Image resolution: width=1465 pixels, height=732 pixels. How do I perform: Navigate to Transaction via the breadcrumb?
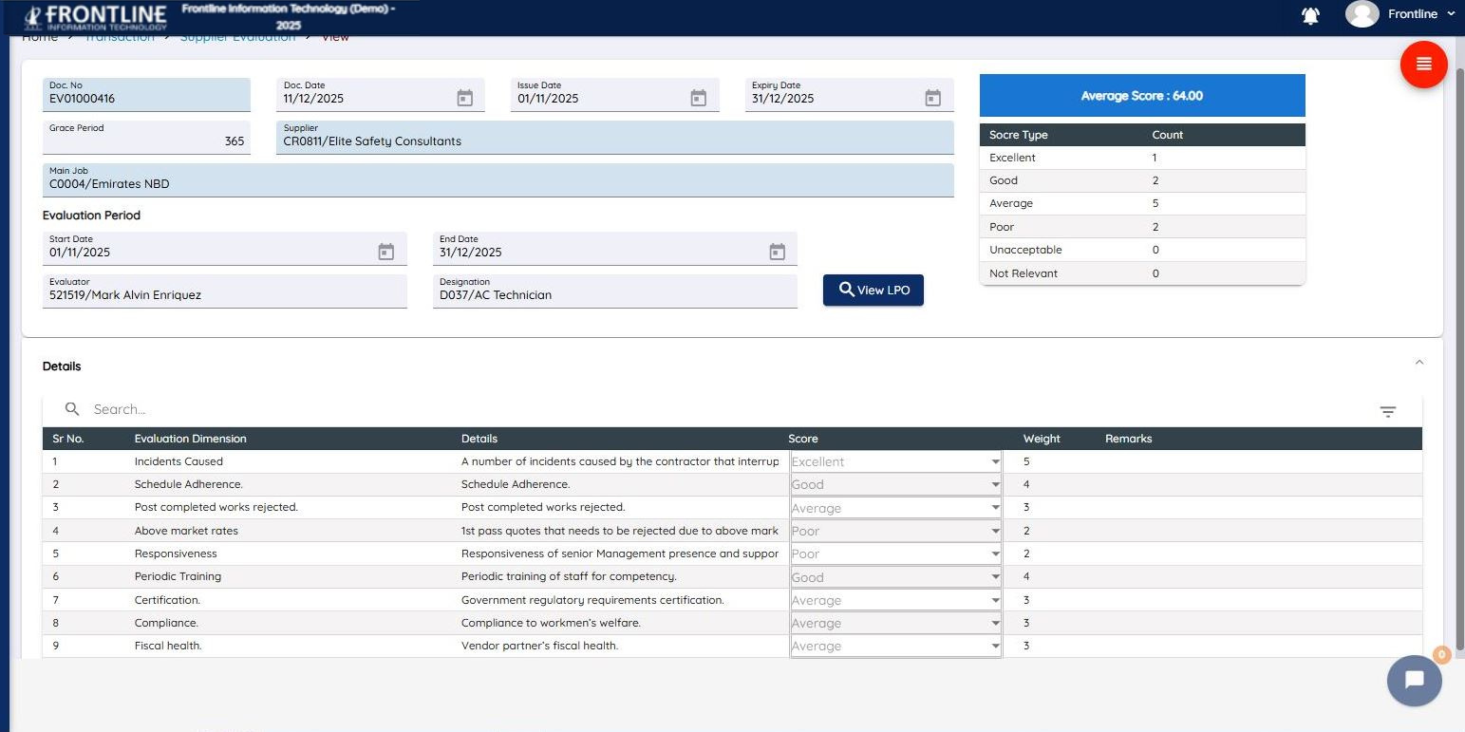tap(120, 36)
